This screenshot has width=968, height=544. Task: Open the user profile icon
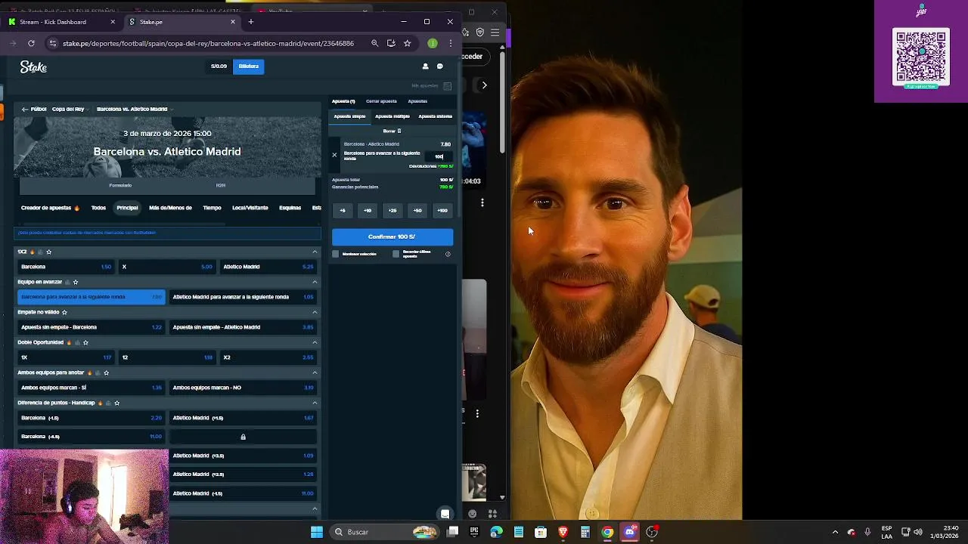tap(425, 66)
